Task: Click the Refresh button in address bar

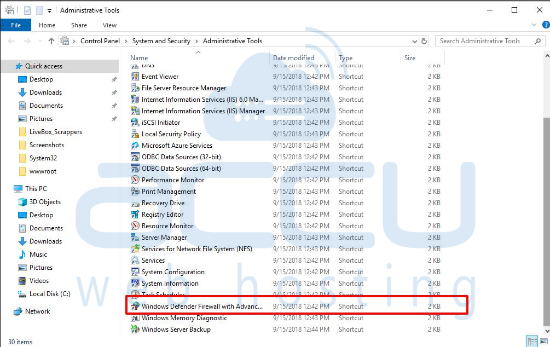Action: click(x=425, y=41)
